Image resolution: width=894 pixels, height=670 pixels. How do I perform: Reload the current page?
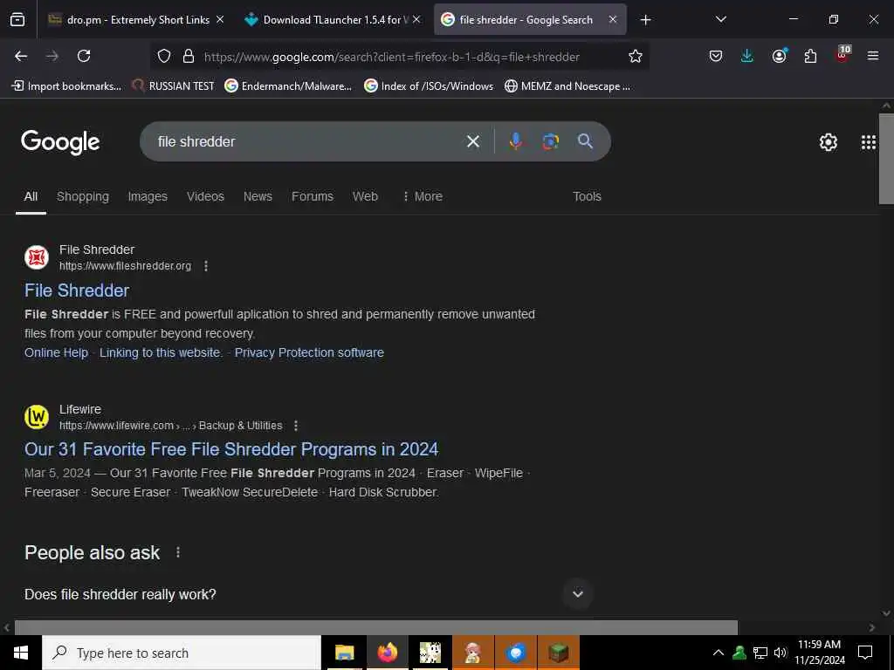84,56
